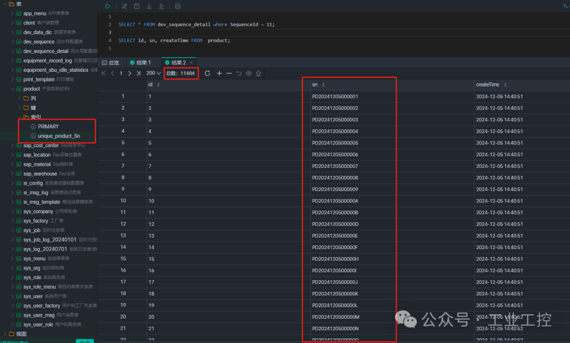Screen dimensions: 570x343
Task: Expand the sys_user table node
Action: pos(12,297)
